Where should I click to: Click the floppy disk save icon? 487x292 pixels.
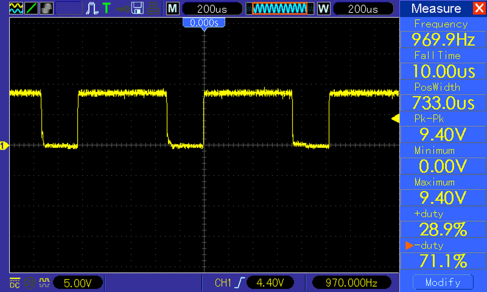[x=137, y=8]
